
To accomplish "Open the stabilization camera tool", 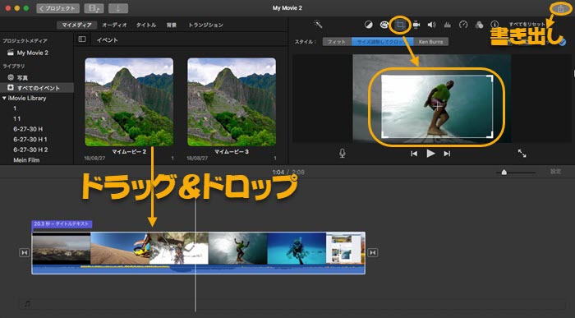I will click(416, 25).
